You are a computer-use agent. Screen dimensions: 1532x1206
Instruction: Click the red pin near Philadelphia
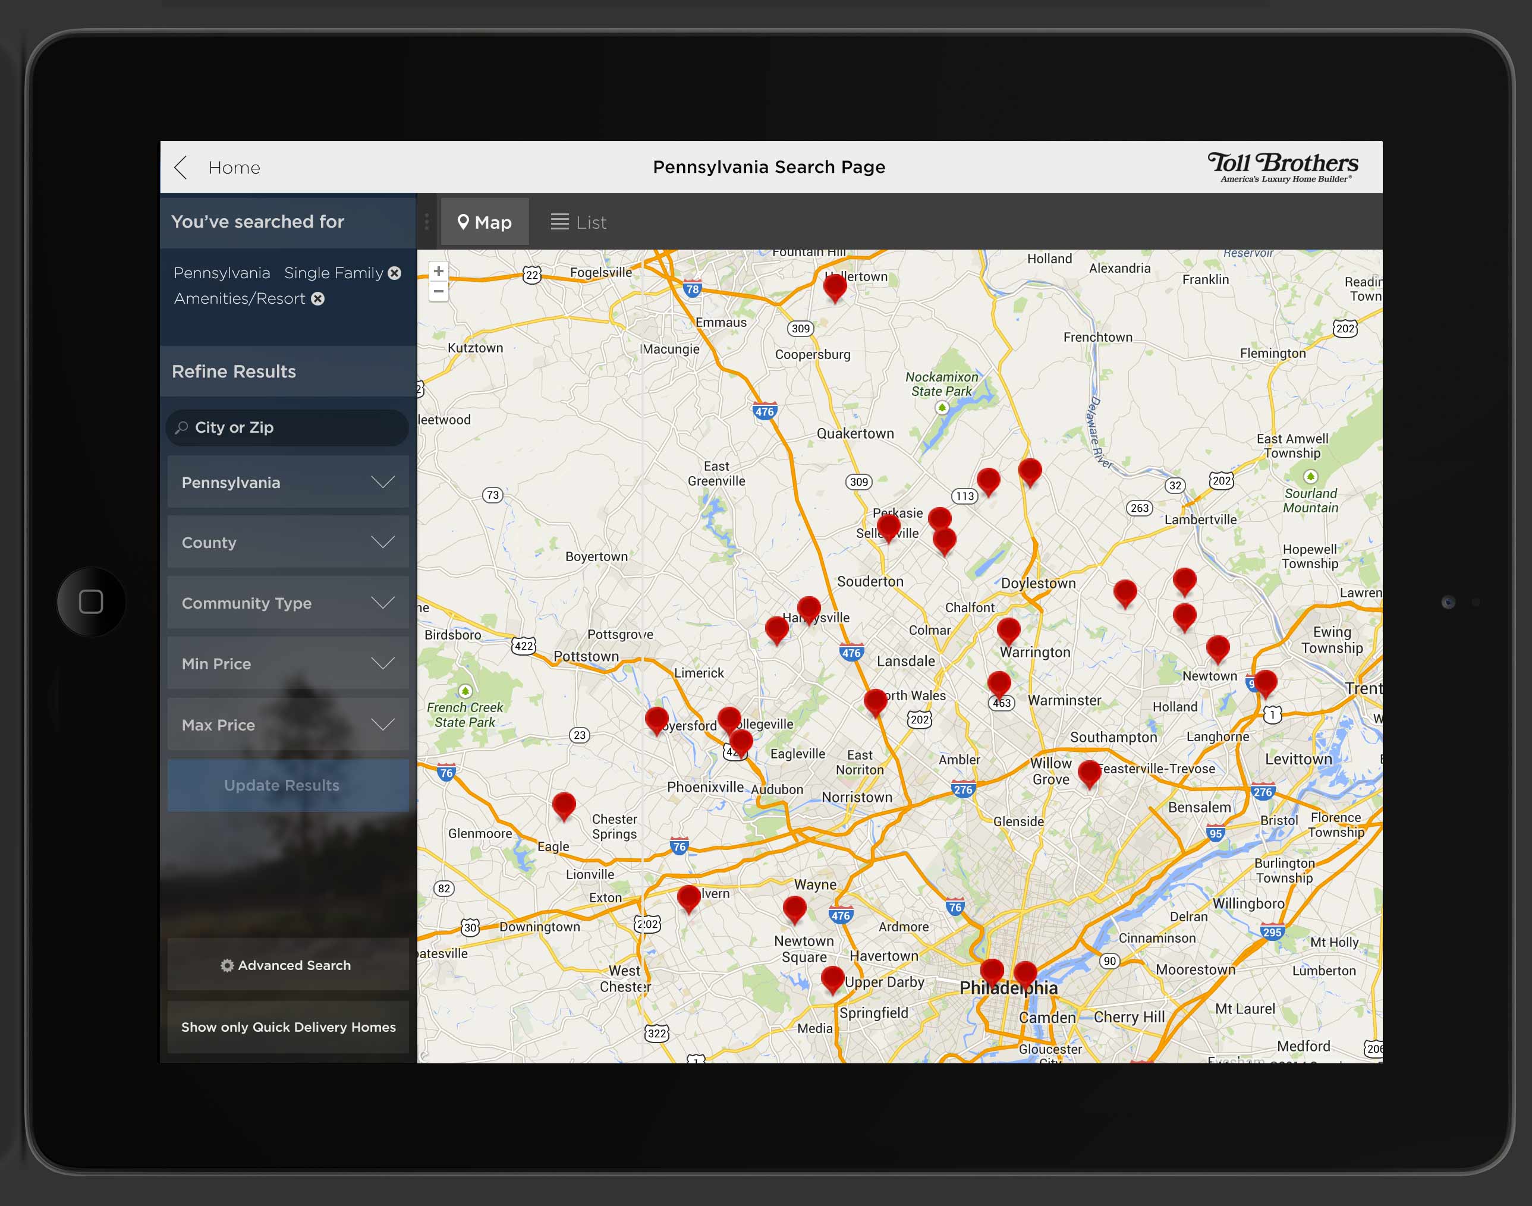993,969
